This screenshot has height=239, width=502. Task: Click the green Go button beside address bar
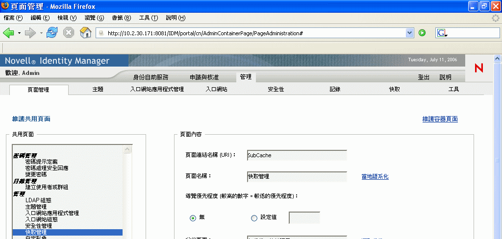pos(422,33)
